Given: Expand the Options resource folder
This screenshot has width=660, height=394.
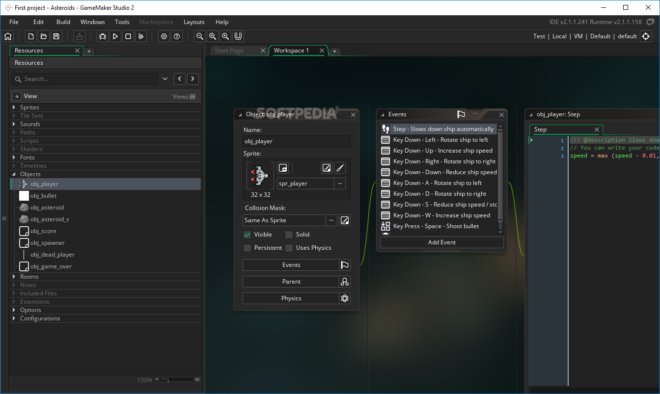Looking at the screenshot, I should pos(14,310).
